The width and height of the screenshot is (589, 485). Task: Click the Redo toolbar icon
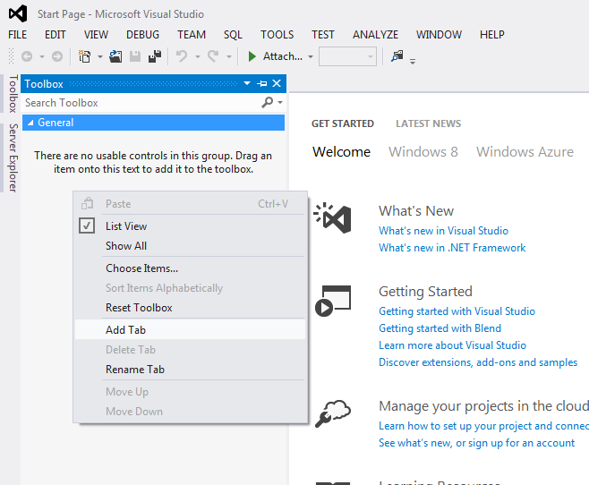pyautogui.click(x=213, y=56)
